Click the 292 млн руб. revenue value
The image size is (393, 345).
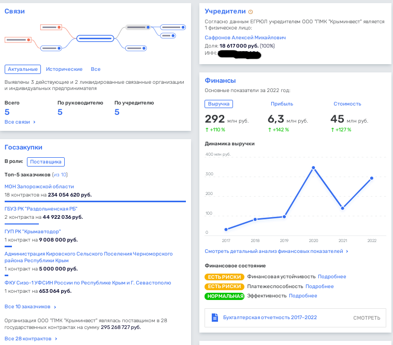click(x=227, y=119)
